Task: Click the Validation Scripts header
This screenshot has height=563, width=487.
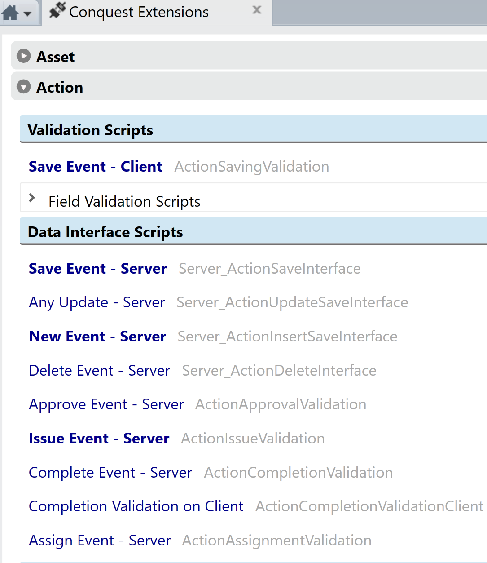Action: click(x=253, y=129)
